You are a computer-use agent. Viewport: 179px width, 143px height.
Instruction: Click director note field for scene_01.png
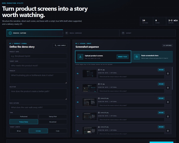[x=131, y=105]
